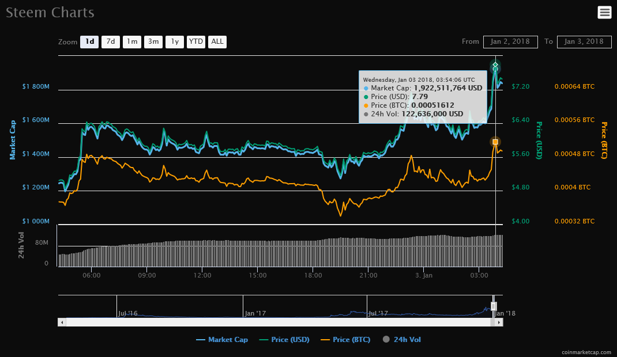Click the Market Cap vertical axis title

(x=13, y=140)
